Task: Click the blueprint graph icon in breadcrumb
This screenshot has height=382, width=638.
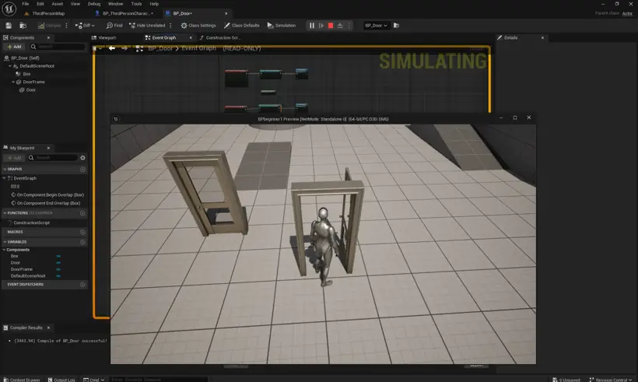Action: 139,48
